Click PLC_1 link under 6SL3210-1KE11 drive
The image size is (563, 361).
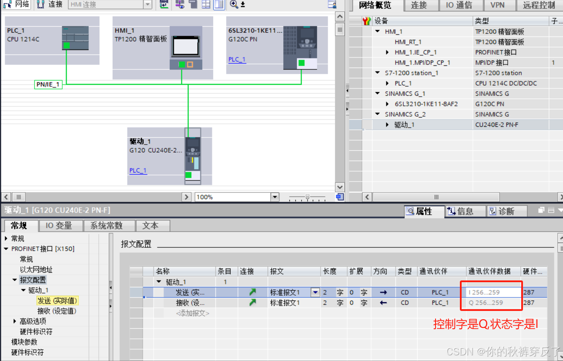(x=237, y=60)
